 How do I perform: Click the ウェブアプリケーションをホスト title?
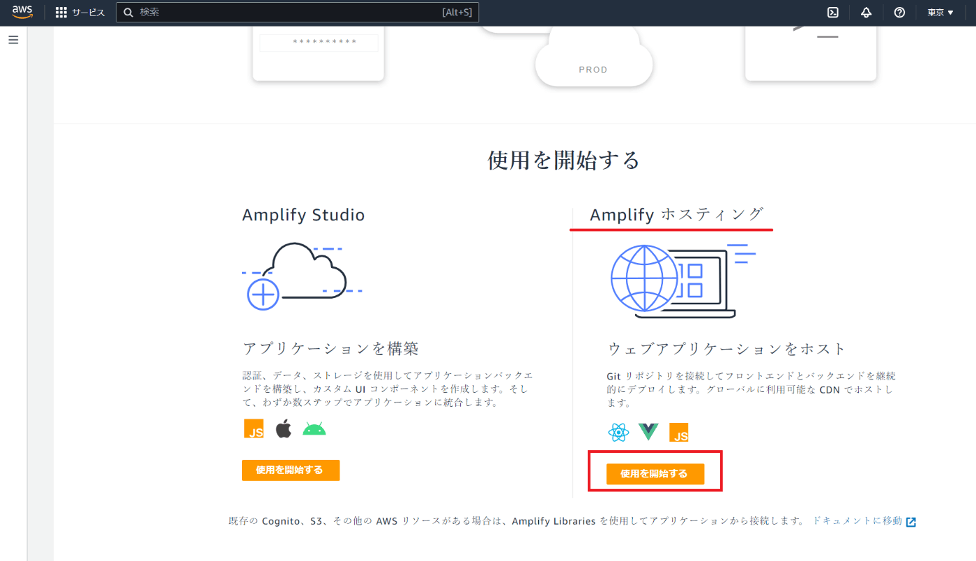coord(727,348)
